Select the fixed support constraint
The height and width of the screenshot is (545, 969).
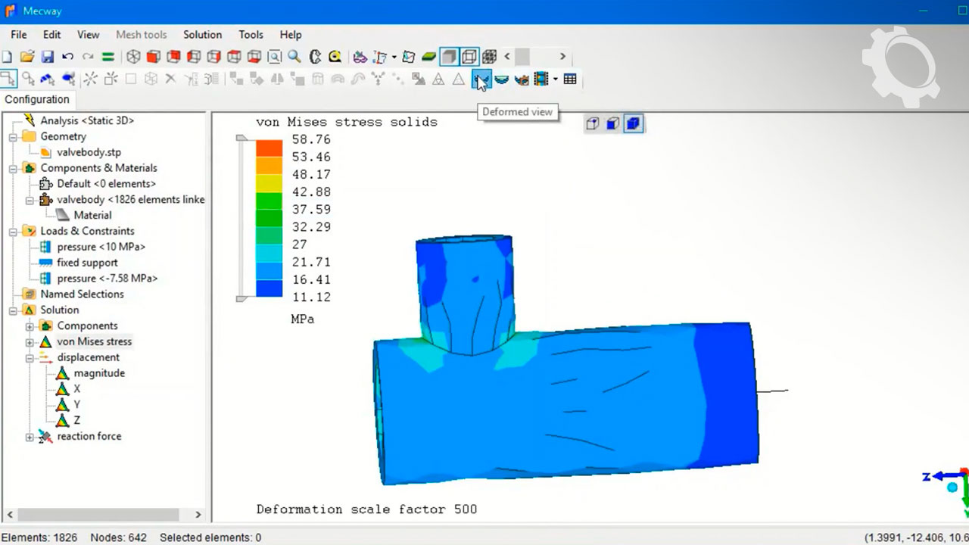pyautogui.click(x=87, y=263)
